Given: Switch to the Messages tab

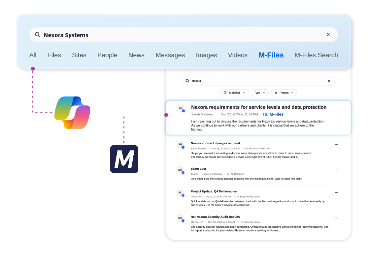Looking at the screenshot, I should (170, 55).
